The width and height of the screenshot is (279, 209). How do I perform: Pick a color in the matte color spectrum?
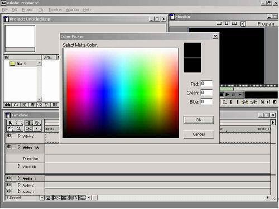pyautogui.click(x=121, y=93)
